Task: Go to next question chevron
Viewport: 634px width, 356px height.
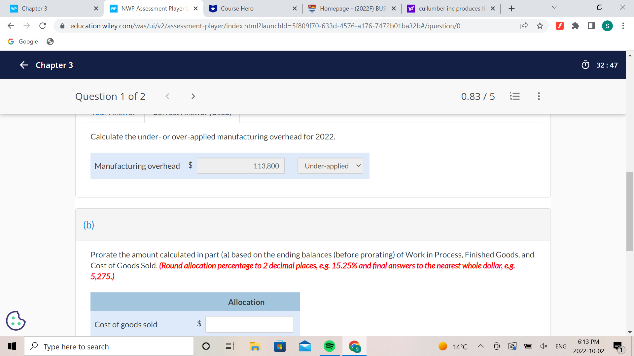Action: [193, 96]
